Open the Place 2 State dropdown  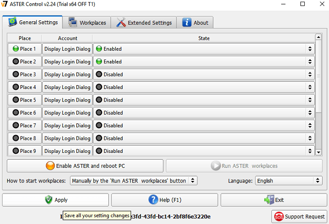[203, 62]
